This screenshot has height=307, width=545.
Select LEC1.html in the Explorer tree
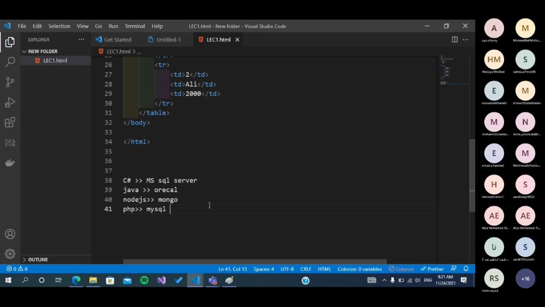[56, 61]
